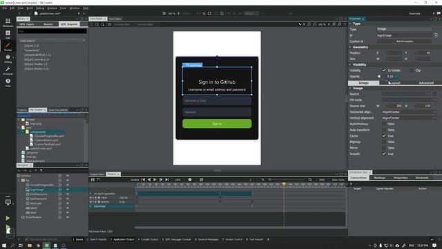Switch to the Text Editor tab
The width and height of the screenshot is (442, 249).
[x=115, y=19]
